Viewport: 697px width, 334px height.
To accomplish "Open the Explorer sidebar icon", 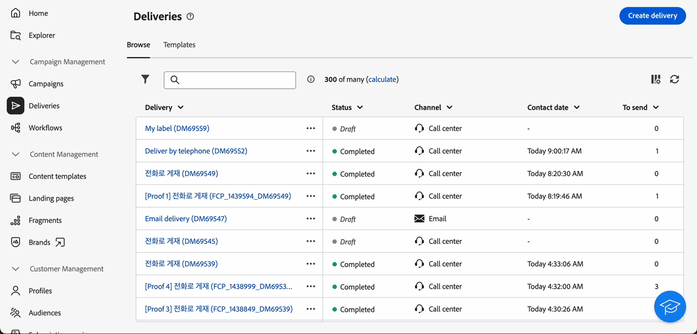I will [16, 35].
